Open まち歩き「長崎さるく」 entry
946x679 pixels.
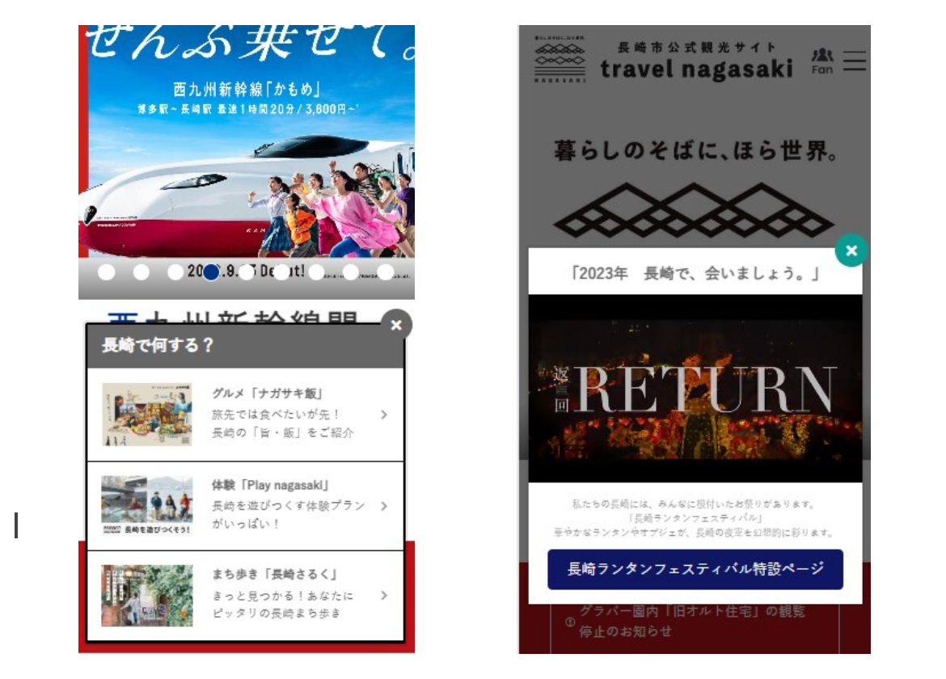click(246, 596)
